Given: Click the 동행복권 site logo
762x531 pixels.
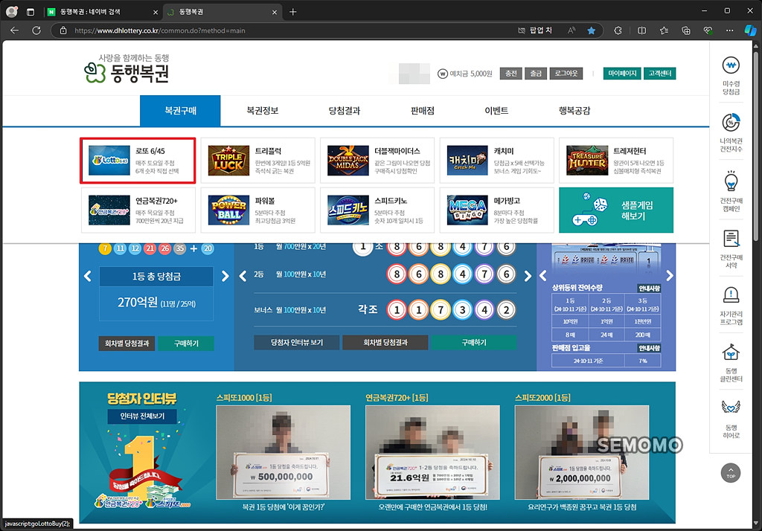Looking at the screenshot, I should [x=127, y=68].
